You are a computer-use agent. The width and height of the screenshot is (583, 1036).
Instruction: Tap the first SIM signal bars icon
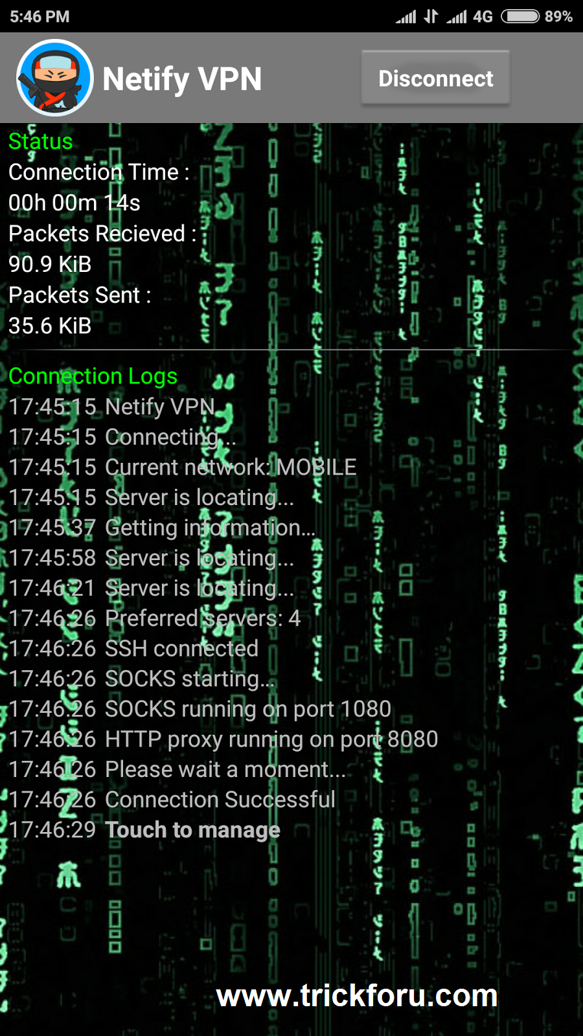(406, 16)
